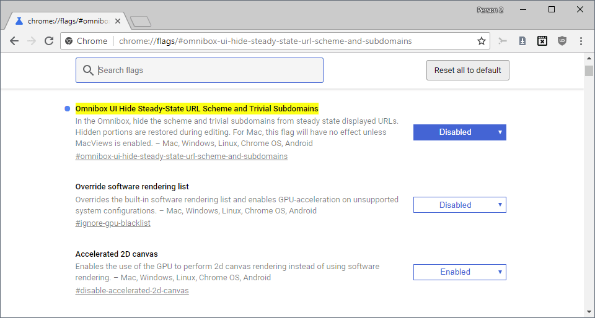
Task: Click the magnifier icon in Search flags
Action: (88, 70)
